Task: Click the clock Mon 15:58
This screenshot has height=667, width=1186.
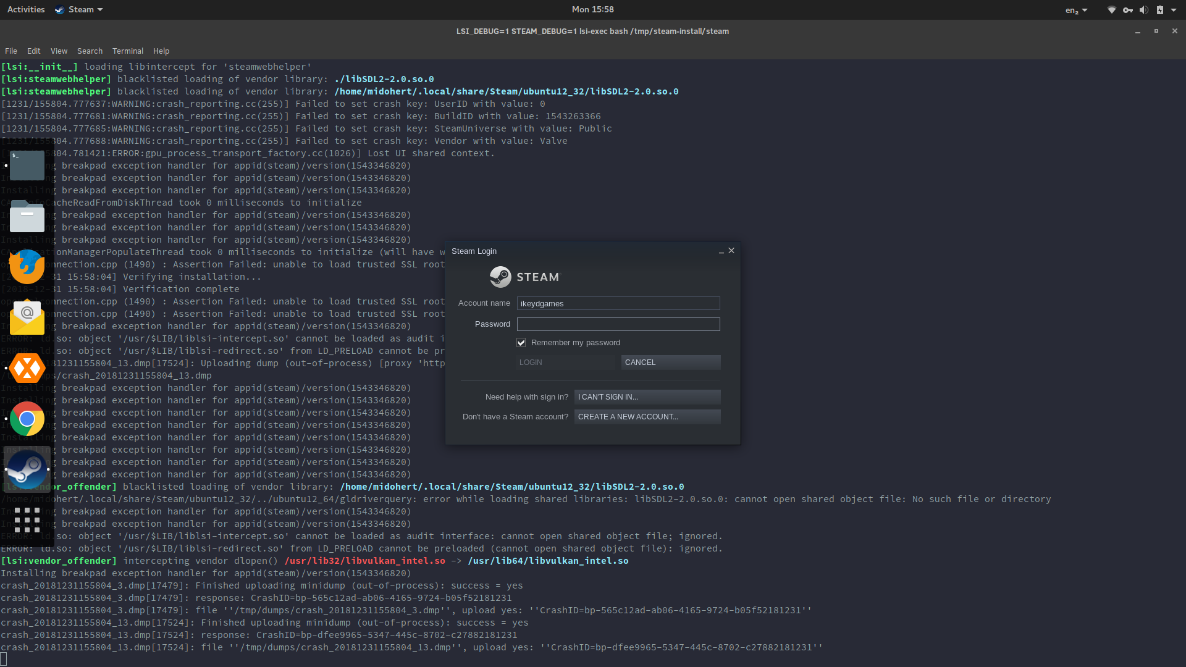Action: pyautogui.click(x=593, y=10)
